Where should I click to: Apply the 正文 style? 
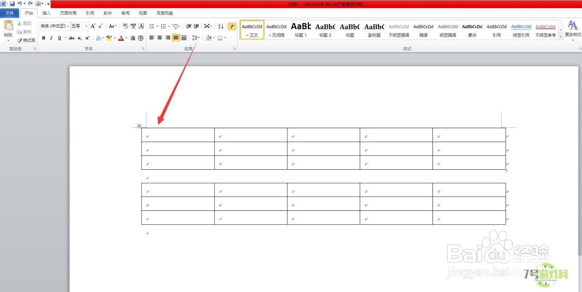[x=252, y=30]
